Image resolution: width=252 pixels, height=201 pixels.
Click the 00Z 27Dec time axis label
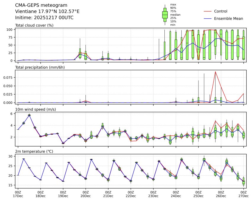coord(243,194)
